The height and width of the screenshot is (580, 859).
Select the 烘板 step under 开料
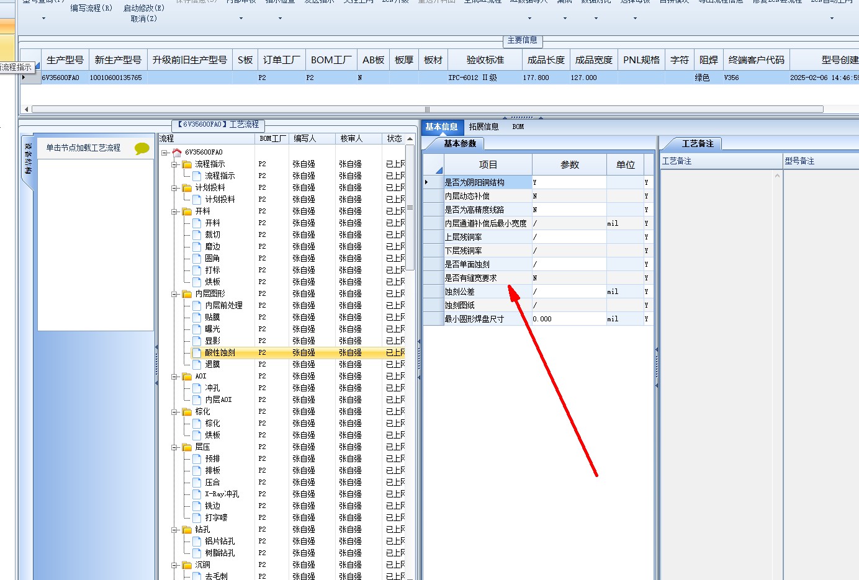pyautogui.click(x=213, y=282)
